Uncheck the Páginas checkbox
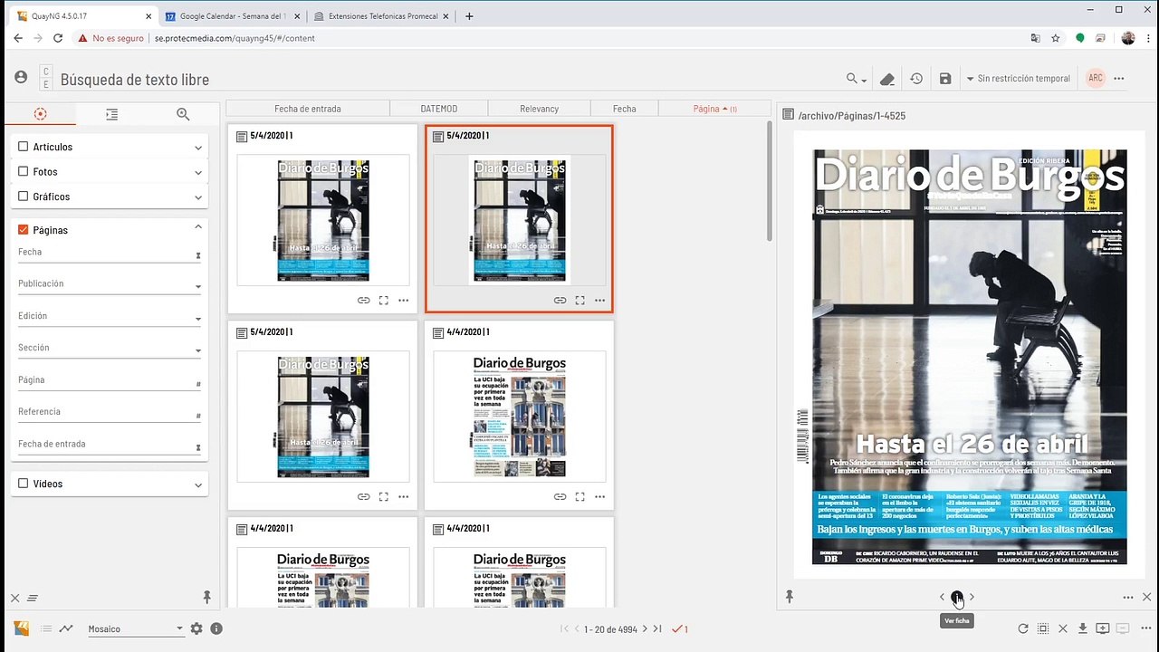The width and height of the screenshot is (1159, 652). pos(24,230)
